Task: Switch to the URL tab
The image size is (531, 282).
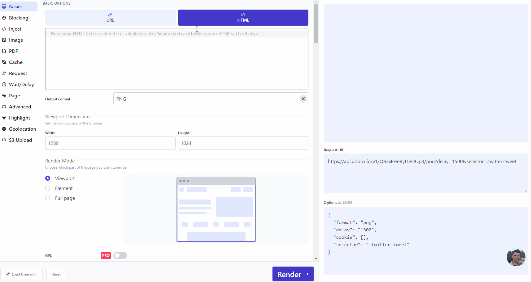Action: pyautogui.click(x=110, y=18)
